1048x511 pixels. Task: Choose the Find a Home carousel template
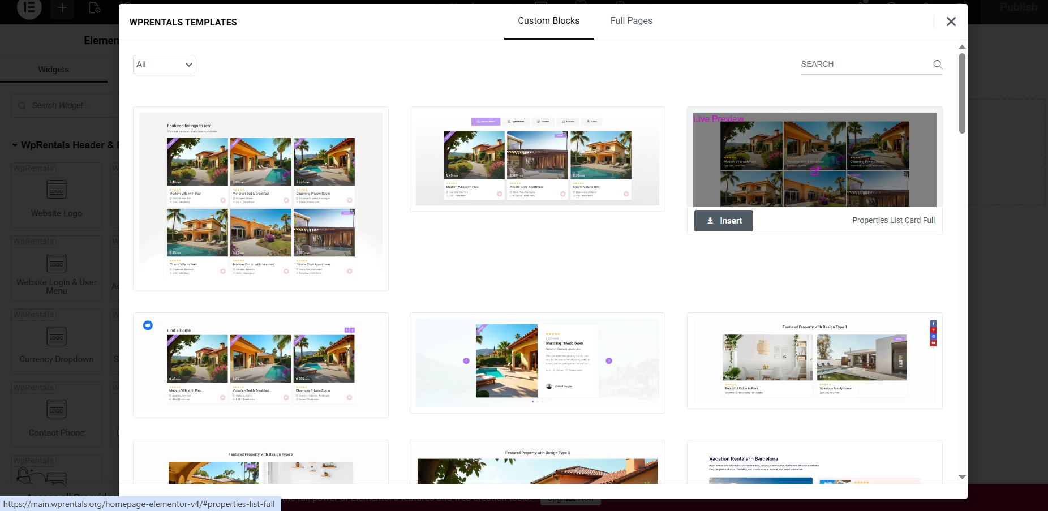pyautogui.click(x=261, y=365)
